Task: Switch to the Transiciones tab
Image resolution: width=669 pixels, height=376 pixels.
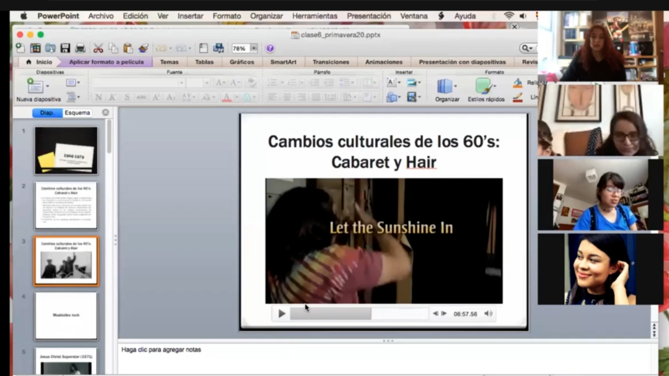Action: (331, 62)
